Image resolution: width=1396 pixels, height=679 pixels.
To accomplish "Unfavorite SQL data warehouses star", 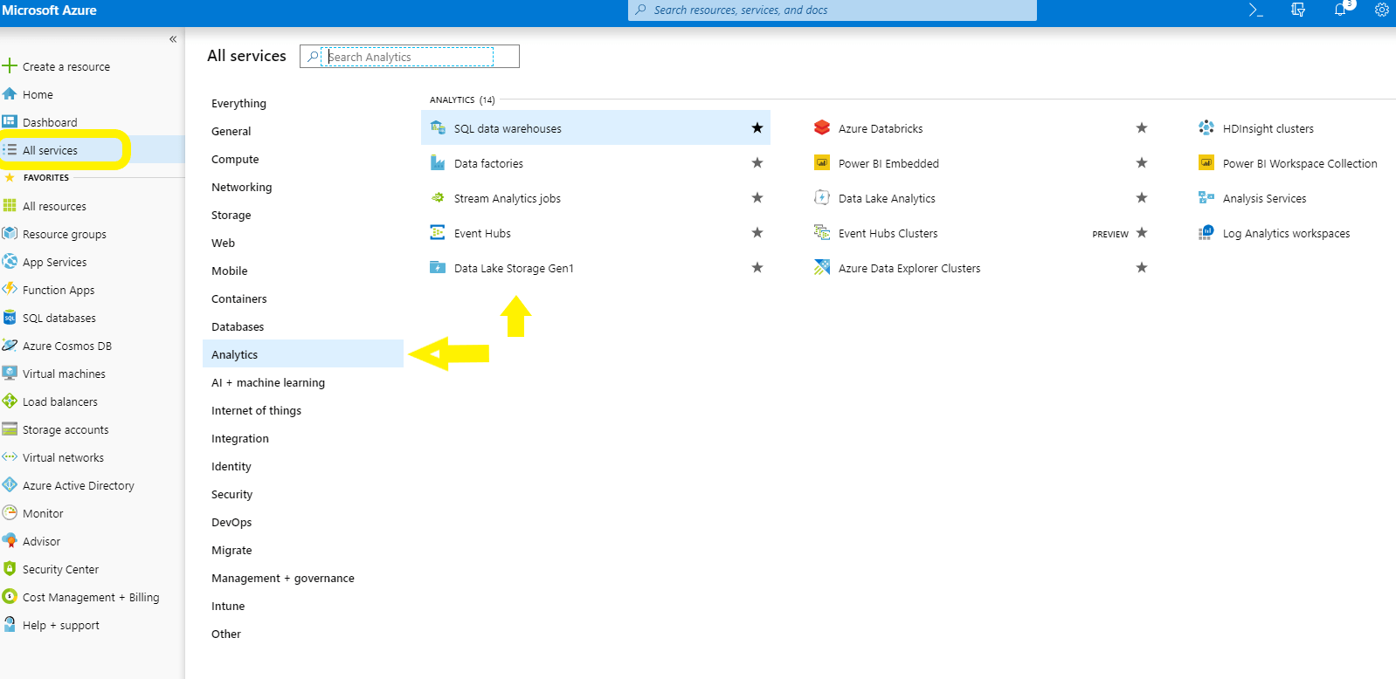I will (x=757, y=128).
